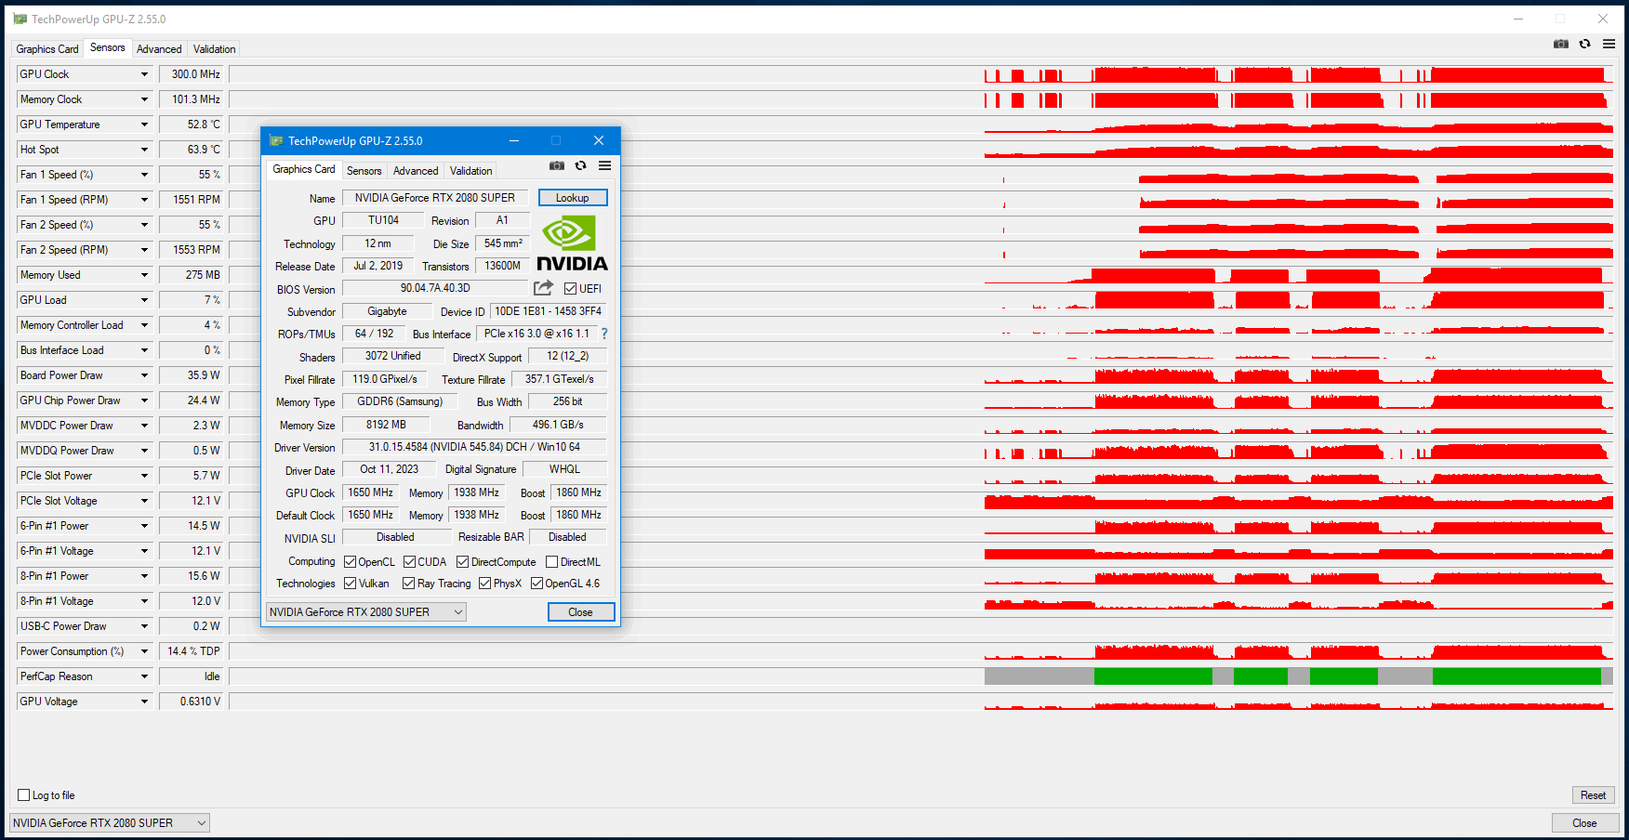
Task: Click Close button in the front GPU-Z window
Action: tap(581, 612)
